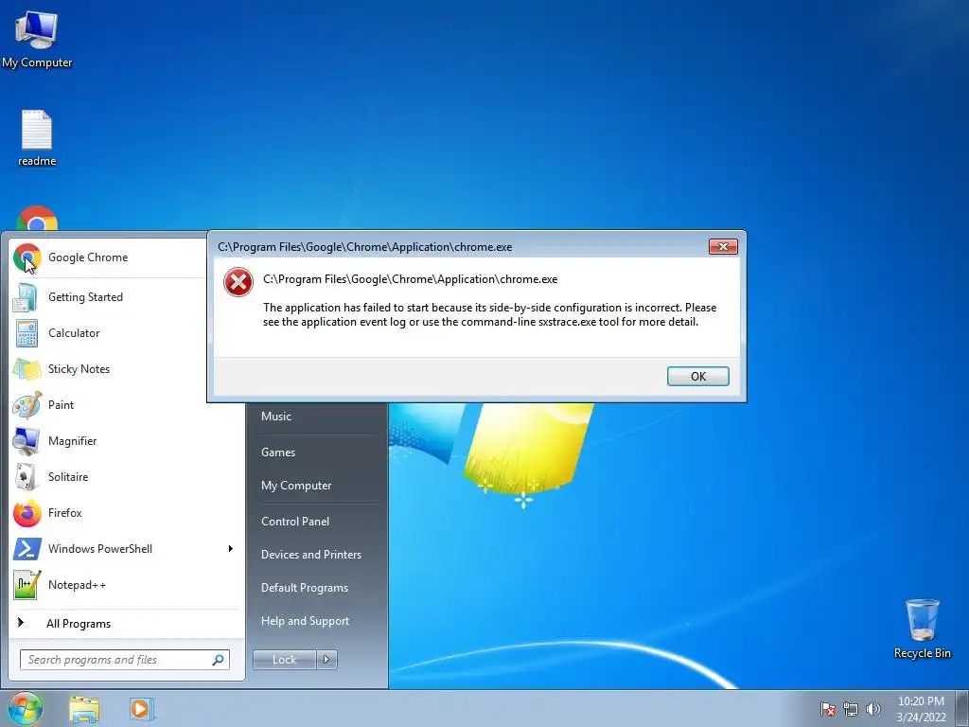Select Chrome shortcut icon on desktop
Screen dimensions: 969x727
click(x=37, y=218)
